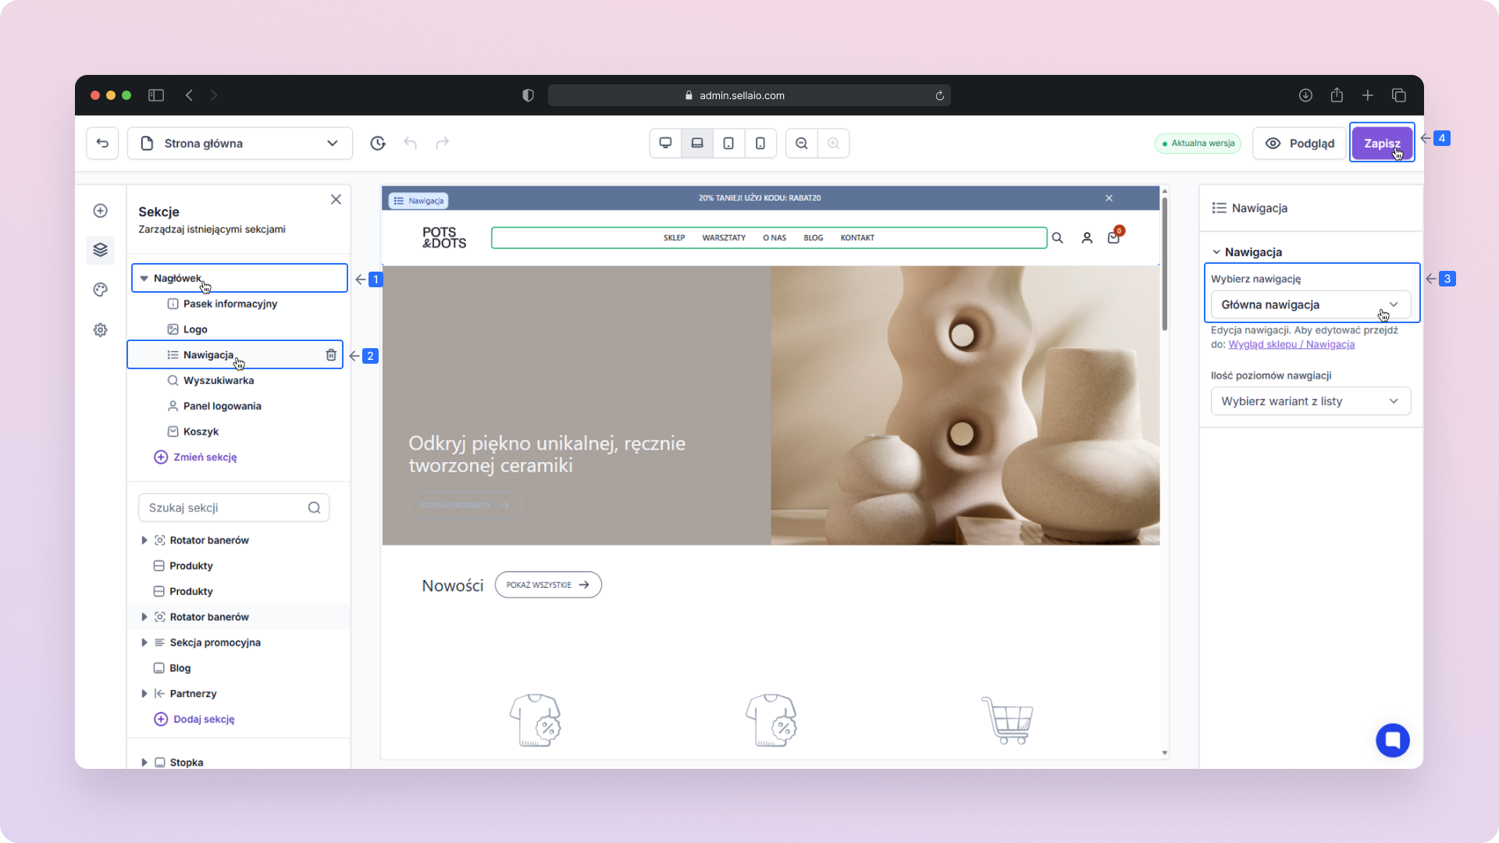Click the preview canvas vertical scrollbar

(1164, 265)
